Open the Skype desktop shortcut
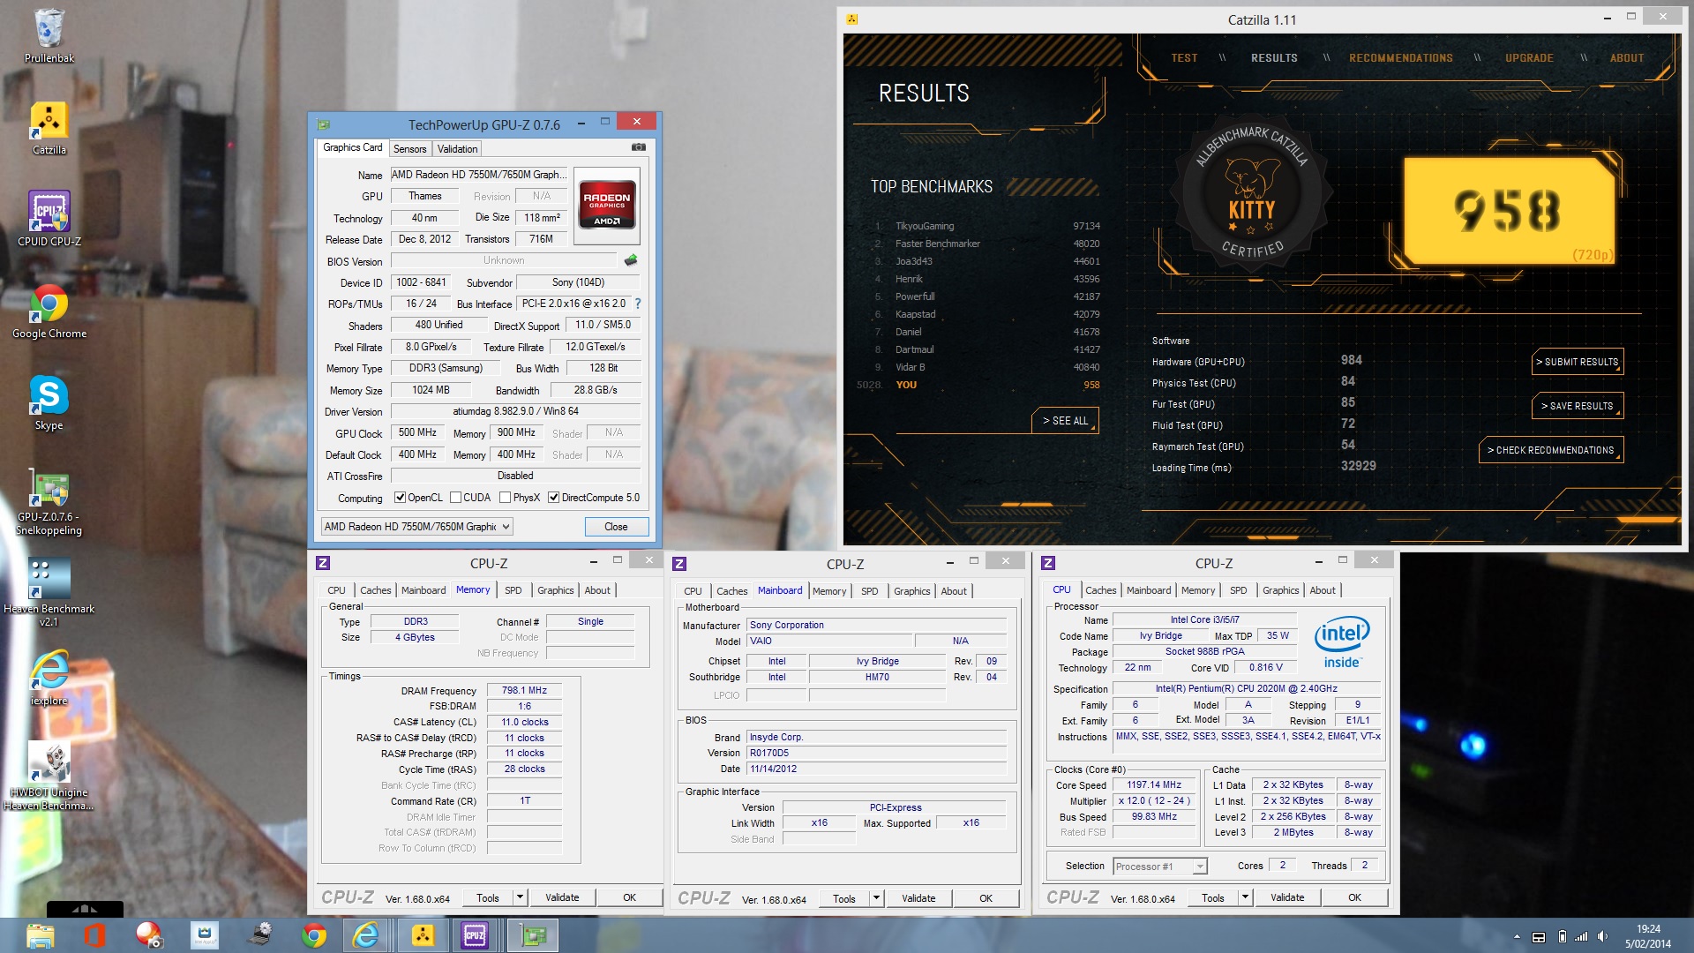Viewport: 1694px width, 953px height. 49,402
